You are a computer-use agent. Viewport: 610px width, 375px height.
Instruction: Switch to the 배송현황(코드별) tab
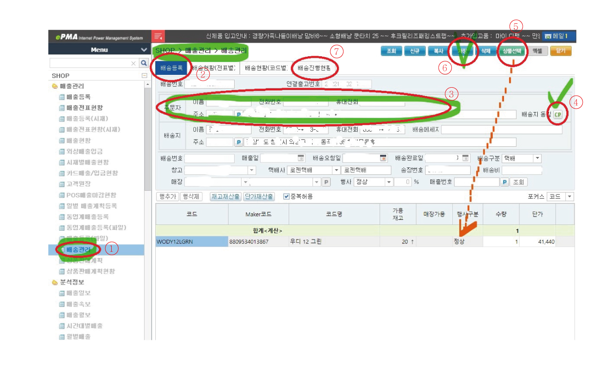(x=266, y=68)
